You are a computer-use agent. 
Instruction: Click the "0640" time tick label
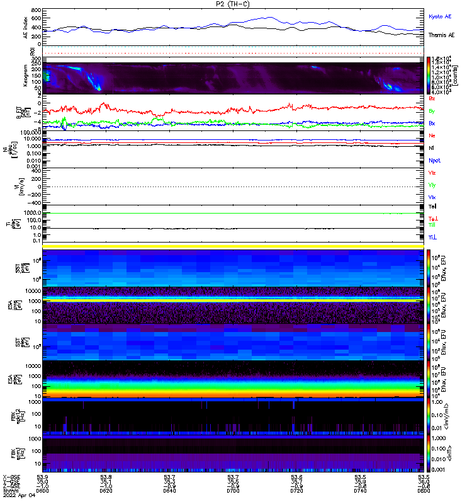(x=169, y=491)
